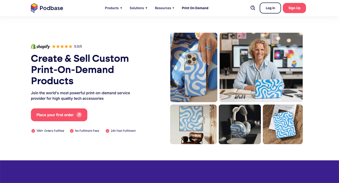This screenshot has height=183, width=339.
Task: Expand the Products dropdown menu
Action: [114, 8]
